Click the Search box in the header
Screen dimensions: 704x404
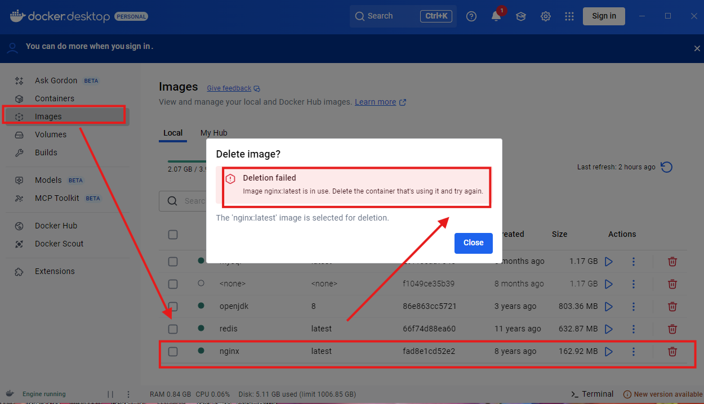[403, 16]
